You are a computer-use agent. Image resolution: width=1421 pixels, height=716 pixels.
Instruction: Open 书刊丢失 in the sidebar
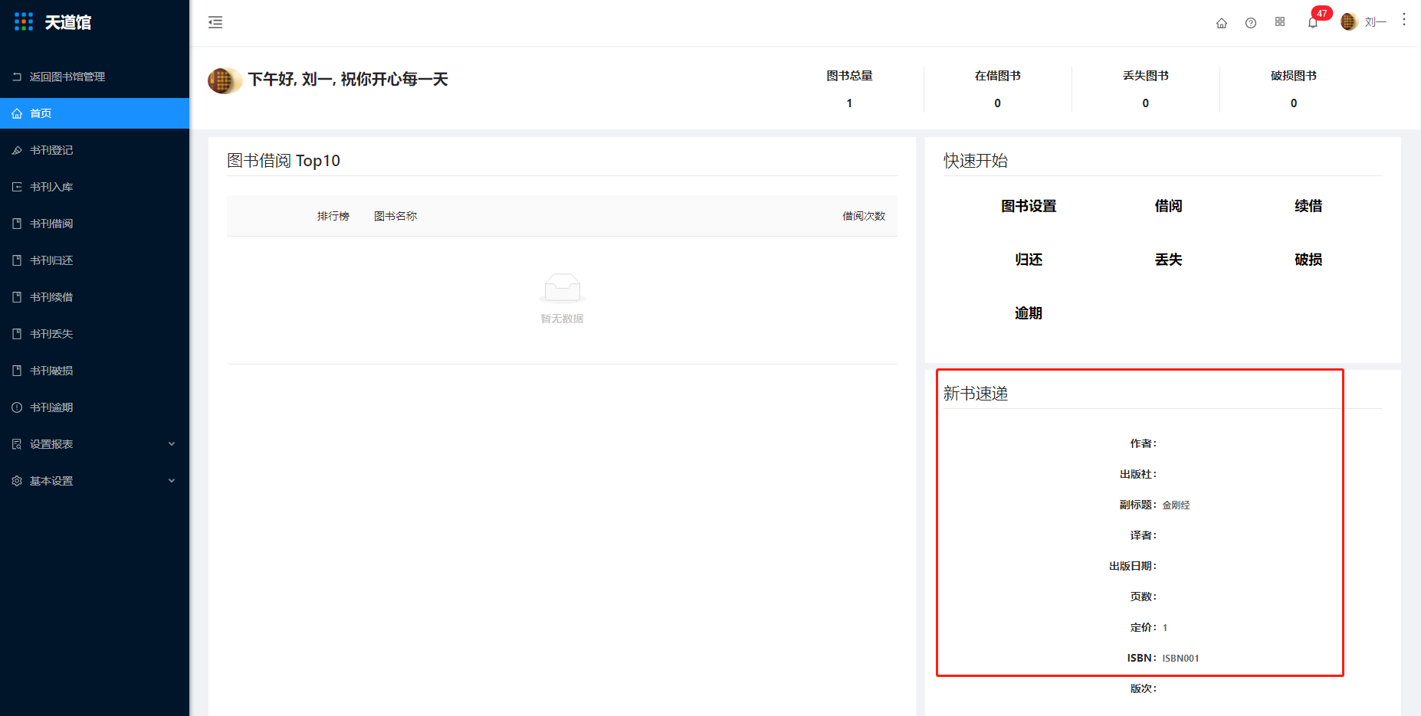(94, 334)
